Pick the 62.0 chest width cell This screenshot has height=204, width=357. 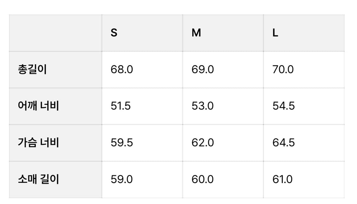point(223,143)
